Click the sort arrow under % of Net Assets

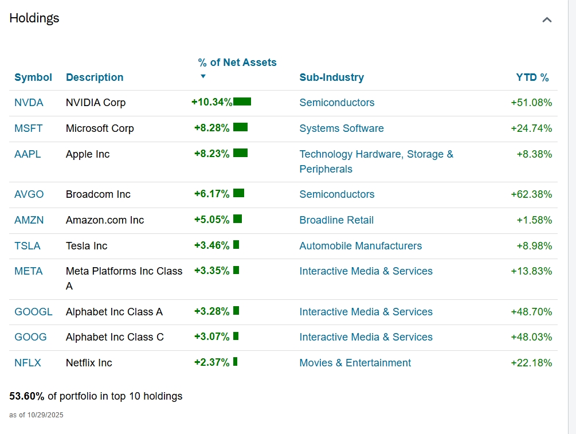coord(203,76)
